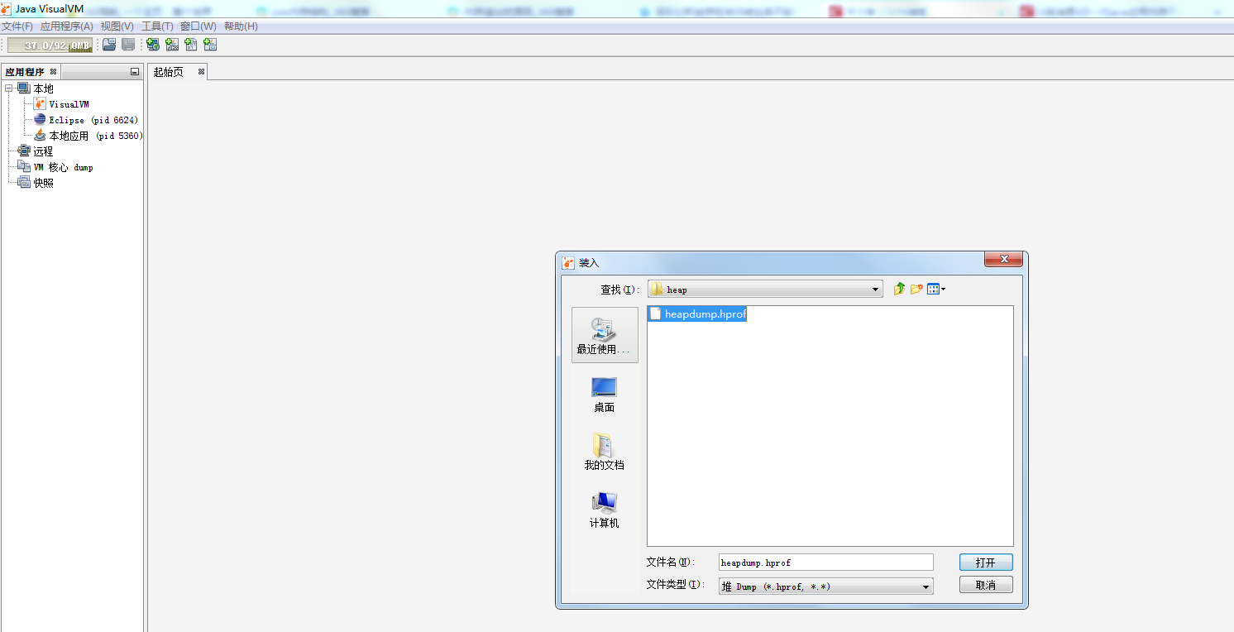Click the 打开 button
The width and height of the screenshot is (1234, 632).
(986, 563)
